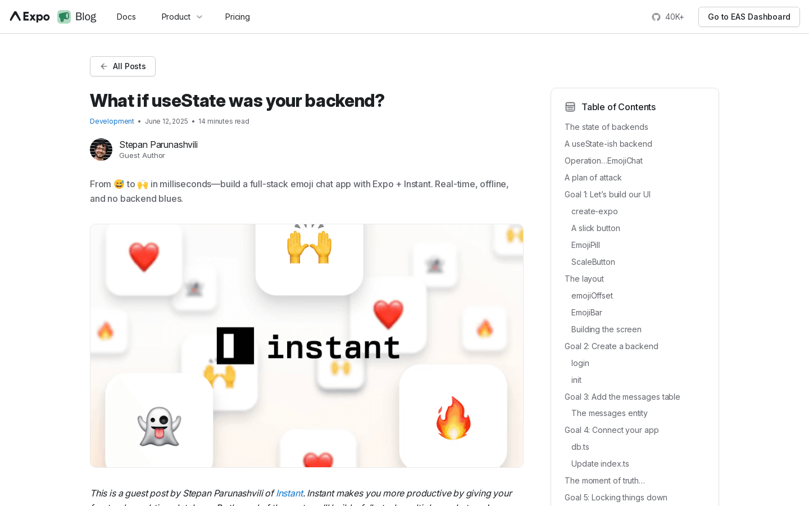Viewport: 809px width, 506px height.
Task: Jump to Goal 1: Let's build our UI
Action: (607, 195)
